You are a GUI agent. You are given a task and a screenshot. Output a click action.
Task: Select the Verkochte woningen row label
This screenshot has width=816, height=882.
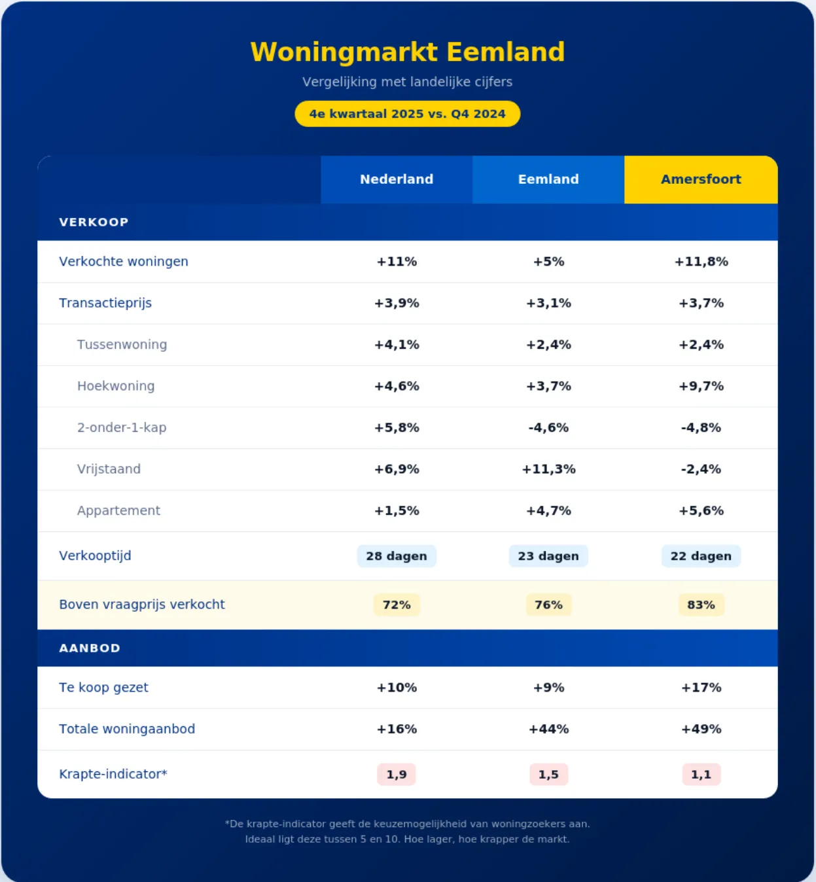124,262
